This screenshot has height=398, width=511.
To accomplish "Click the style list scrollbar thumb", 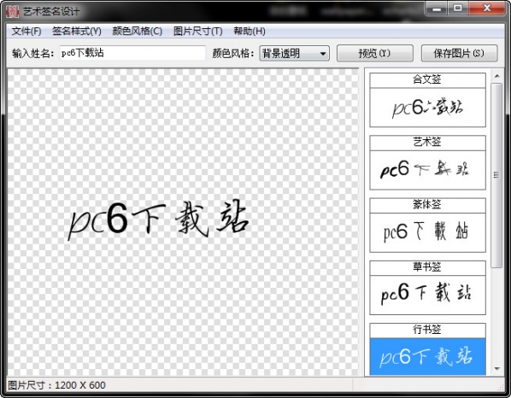I will click(x=496, y=175).
